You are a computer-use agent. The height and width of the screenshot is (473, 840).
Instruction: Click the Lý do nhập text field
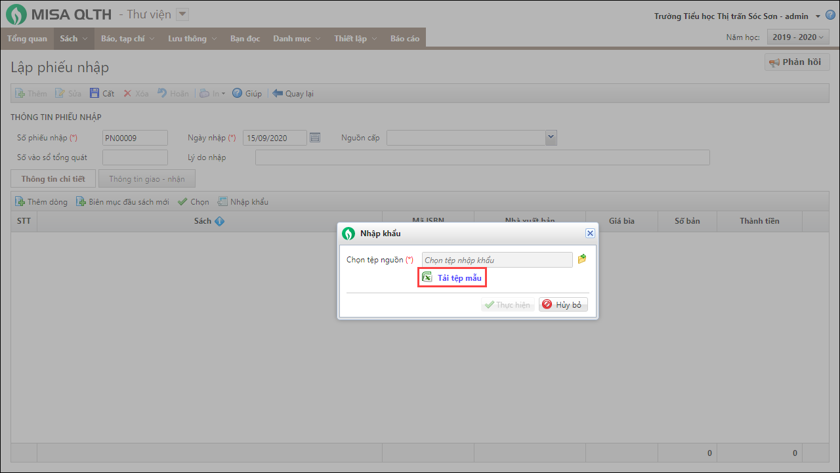482,157
